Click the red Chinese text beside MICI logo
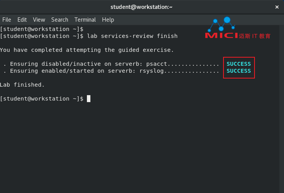 coord(255,36)
